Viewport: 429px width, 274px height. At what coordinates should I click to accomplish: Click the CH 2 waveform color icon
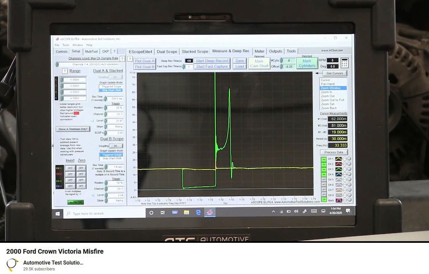[x=339, y=164]
